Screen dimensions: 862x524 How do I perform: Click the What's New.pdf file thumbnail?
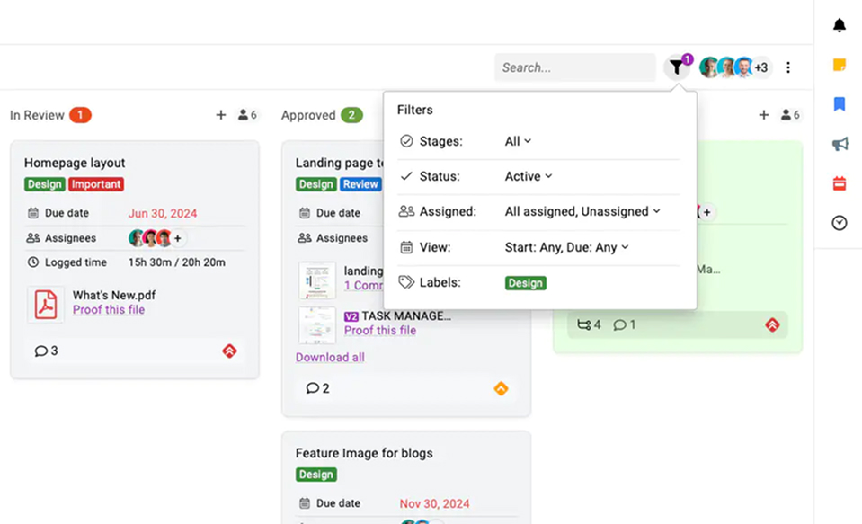[46, 304]
